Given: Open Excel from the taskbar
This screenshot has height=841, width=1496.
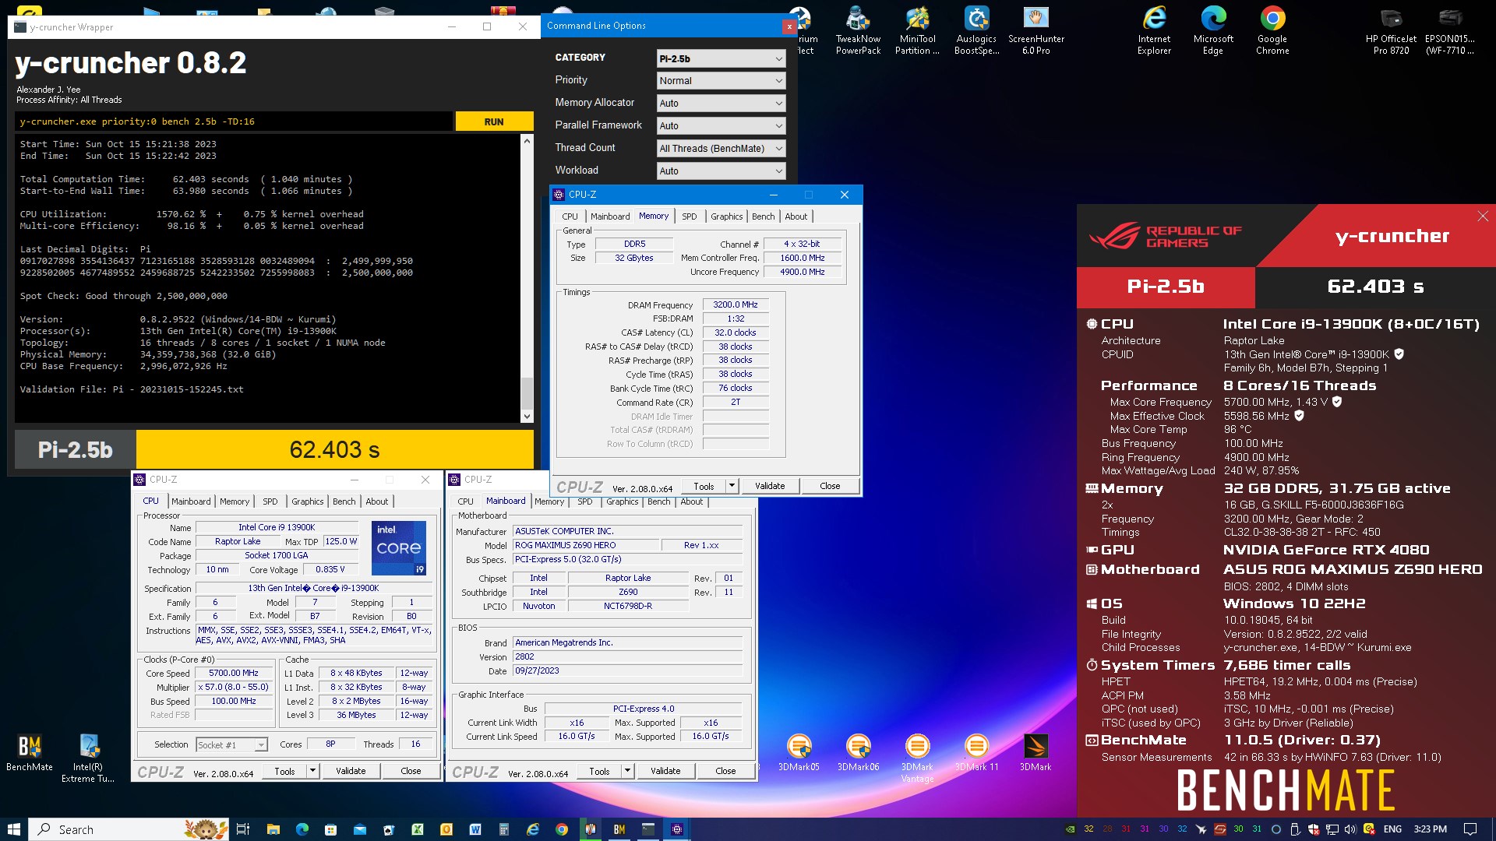Looking at the screenshot, I should click(418, 829).
